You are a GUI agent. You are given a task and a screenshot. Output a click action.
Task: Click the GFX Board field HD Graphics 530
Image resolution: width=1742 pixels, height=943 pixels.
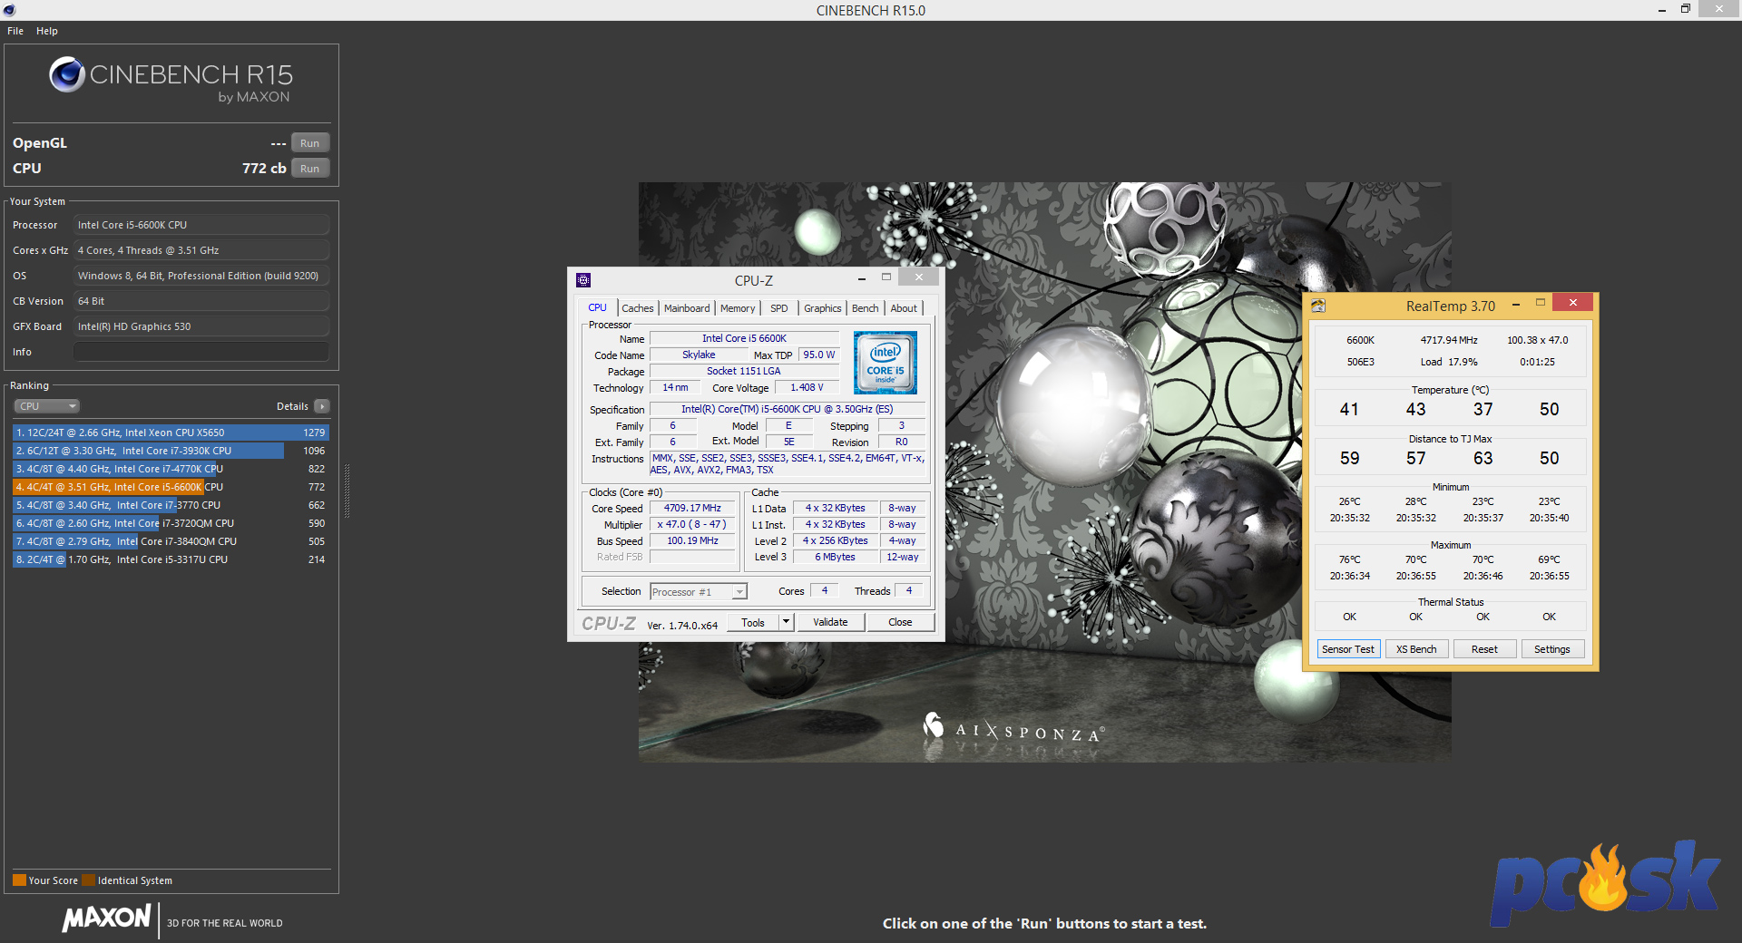pyautogui.click(x=201, y=326)
